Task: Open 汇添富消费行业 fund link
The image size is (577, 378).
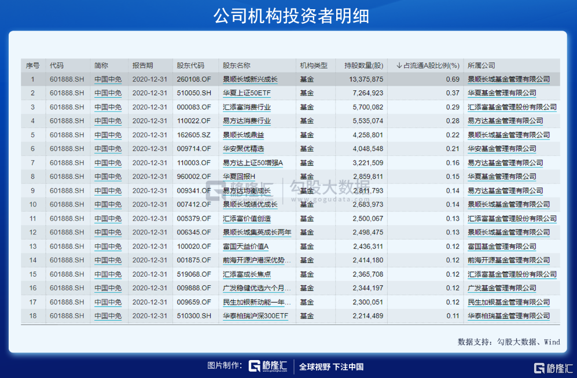Action: [x=247, y=107]
